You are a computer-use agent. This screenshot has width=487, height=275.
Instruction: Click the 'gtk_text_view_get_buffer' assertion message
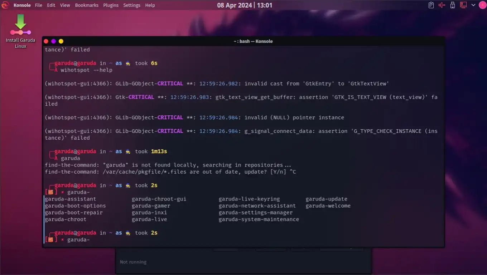point(241,100)
